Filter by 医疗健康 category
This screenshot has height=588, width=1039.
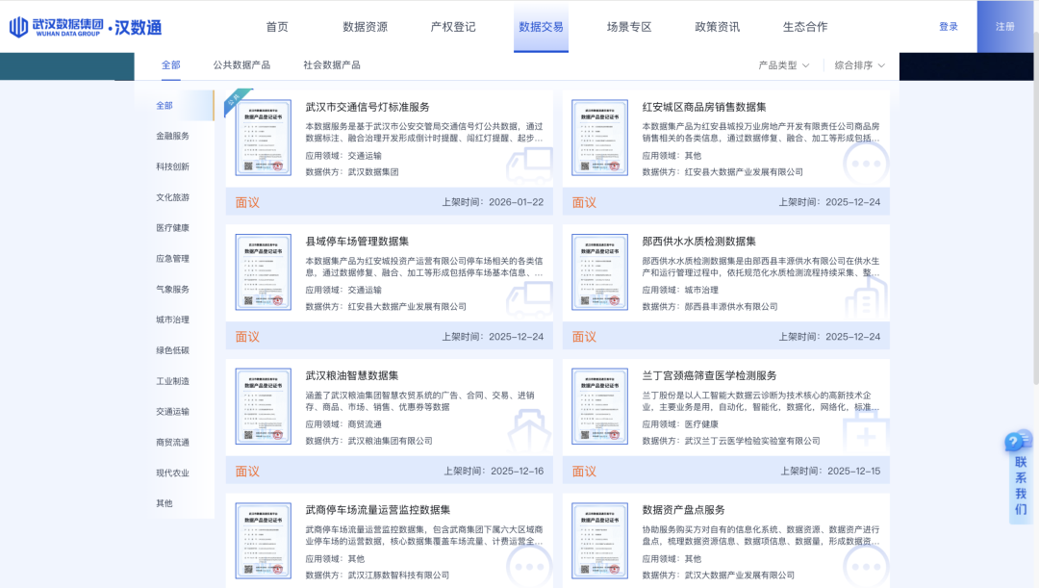(172, 228)
